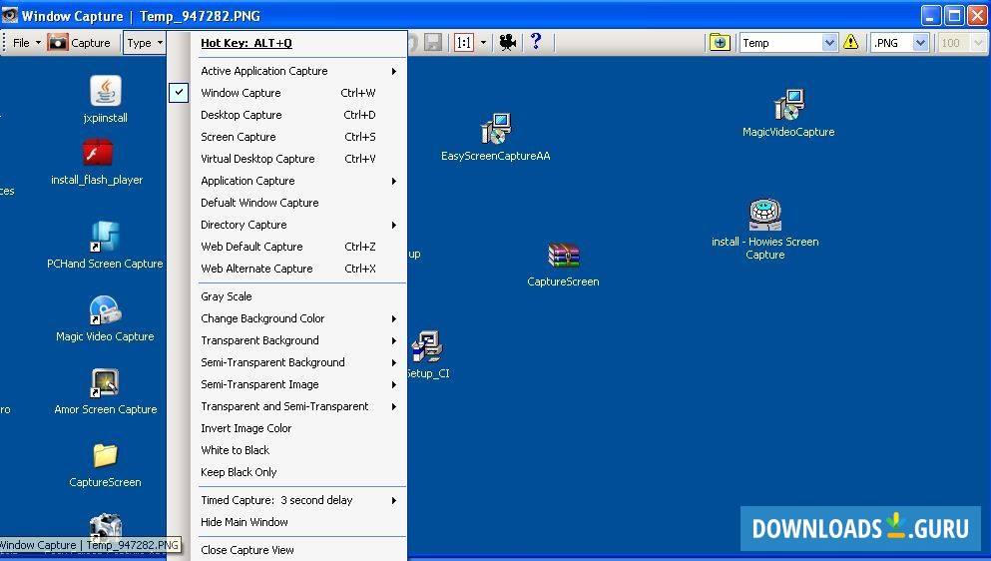Screen dimensions: 991x561
Task: Toggle the Invert Image Color option
Action: [299, 428]
